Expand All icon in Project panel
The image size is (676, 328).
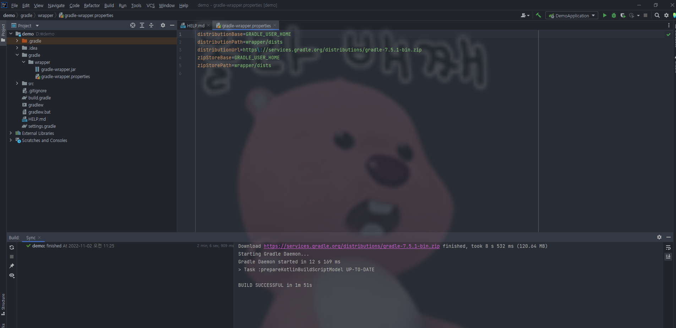(x=142, y=25)
